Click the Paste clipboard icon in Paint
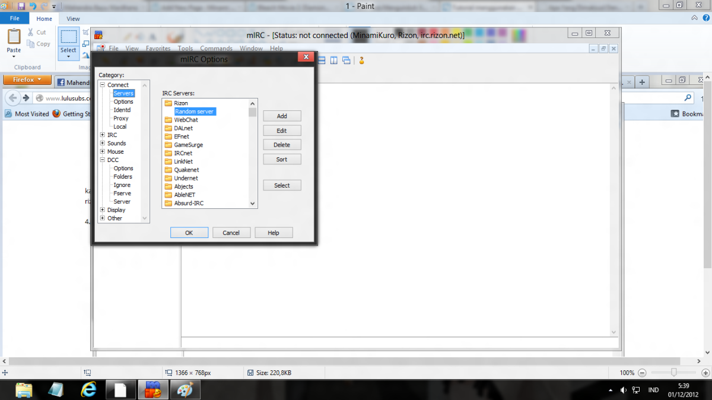This screenshot has height=400, width=712. tap(14, 37)
